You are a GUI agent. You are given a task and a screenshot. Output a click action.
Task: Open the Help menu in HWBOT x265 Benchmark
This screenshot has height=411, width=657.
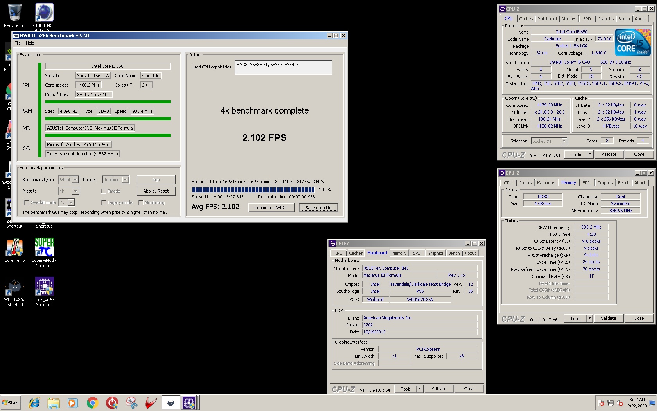[x=30, y=43]
